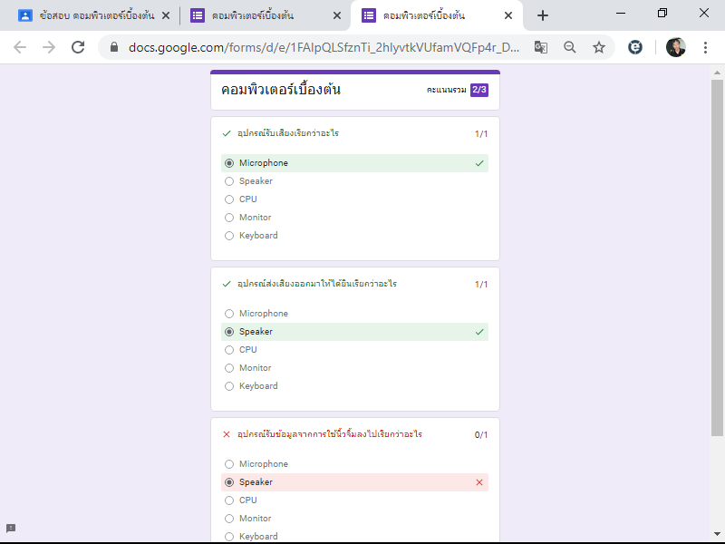725x544 pixels.
Task: Click the address bar URL field
Action: [324, 47]
